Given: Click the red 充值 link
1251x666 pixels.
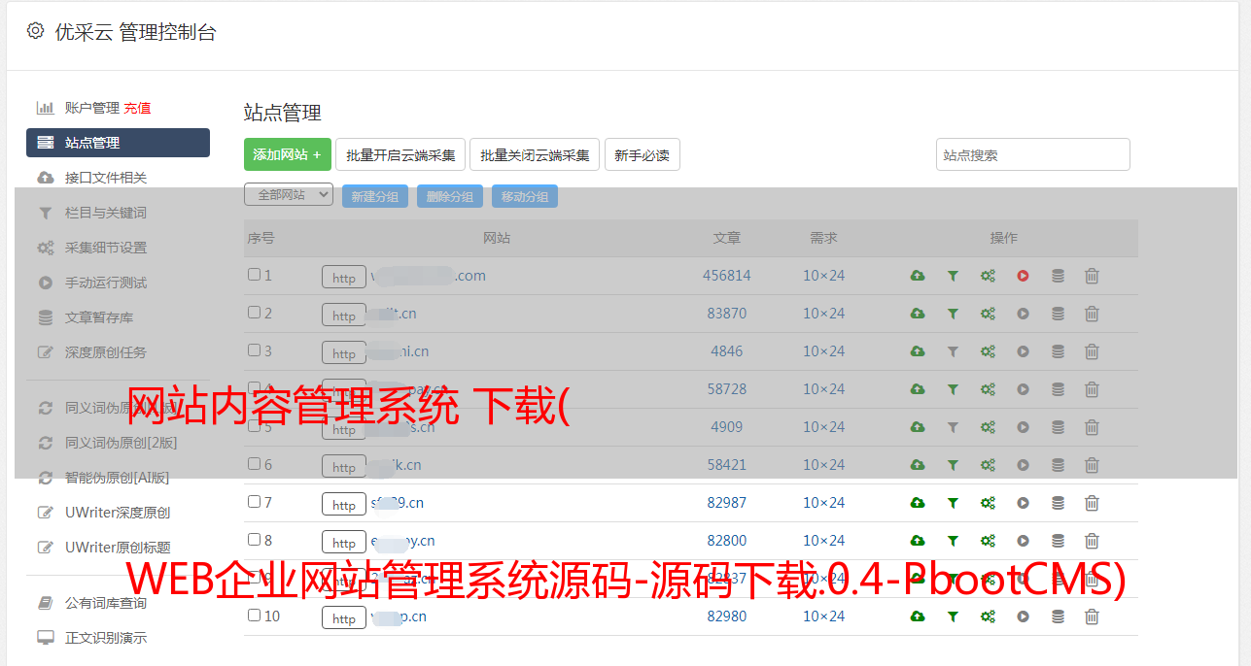Looking at the screenshot, I should [x=137, y=108].
